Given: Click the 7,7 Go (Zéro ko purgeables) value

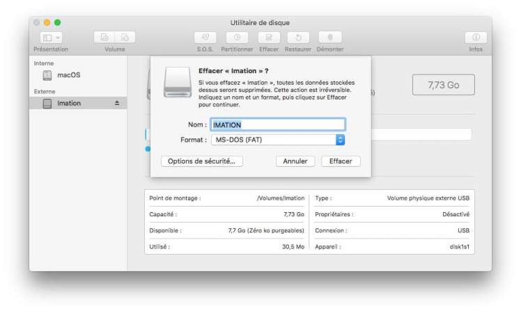Looking at the screenshot, I should click(266, 230).
